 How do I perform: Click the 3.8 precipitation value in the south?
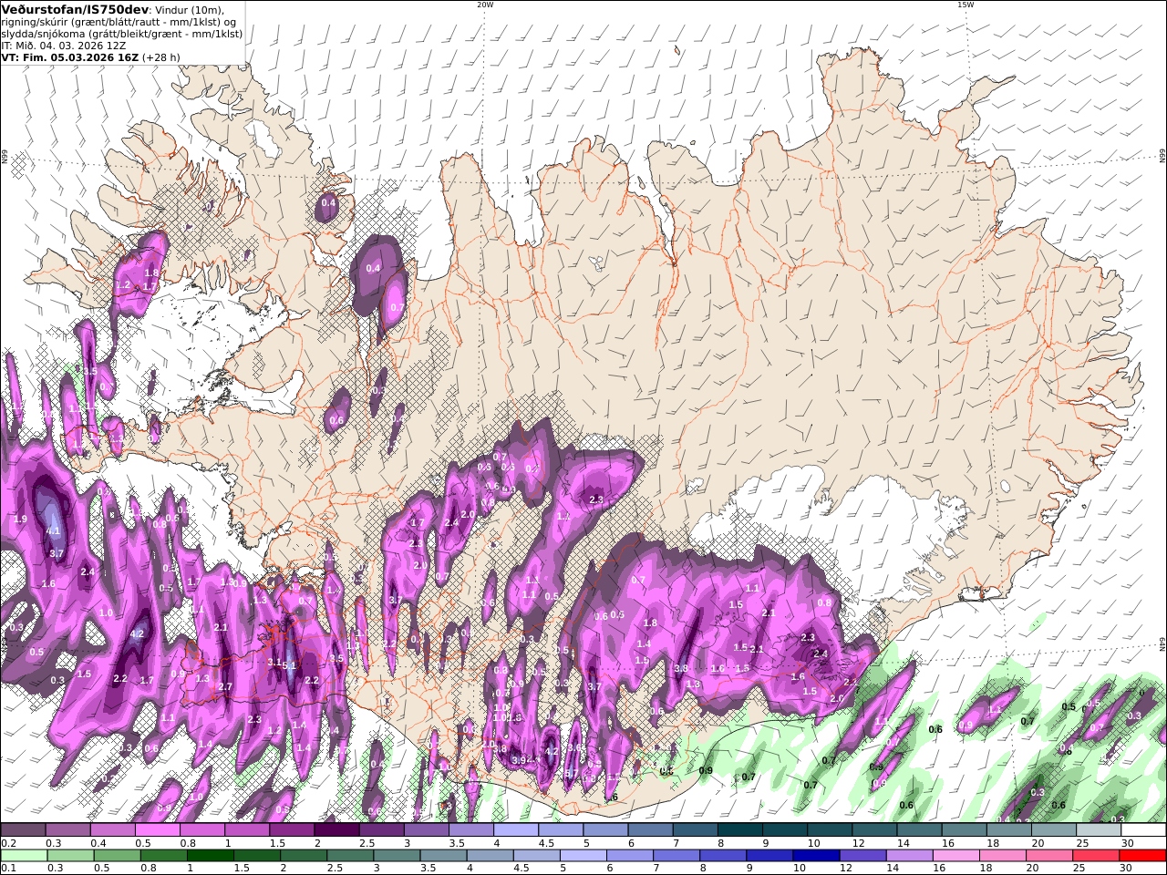[681, 668]
